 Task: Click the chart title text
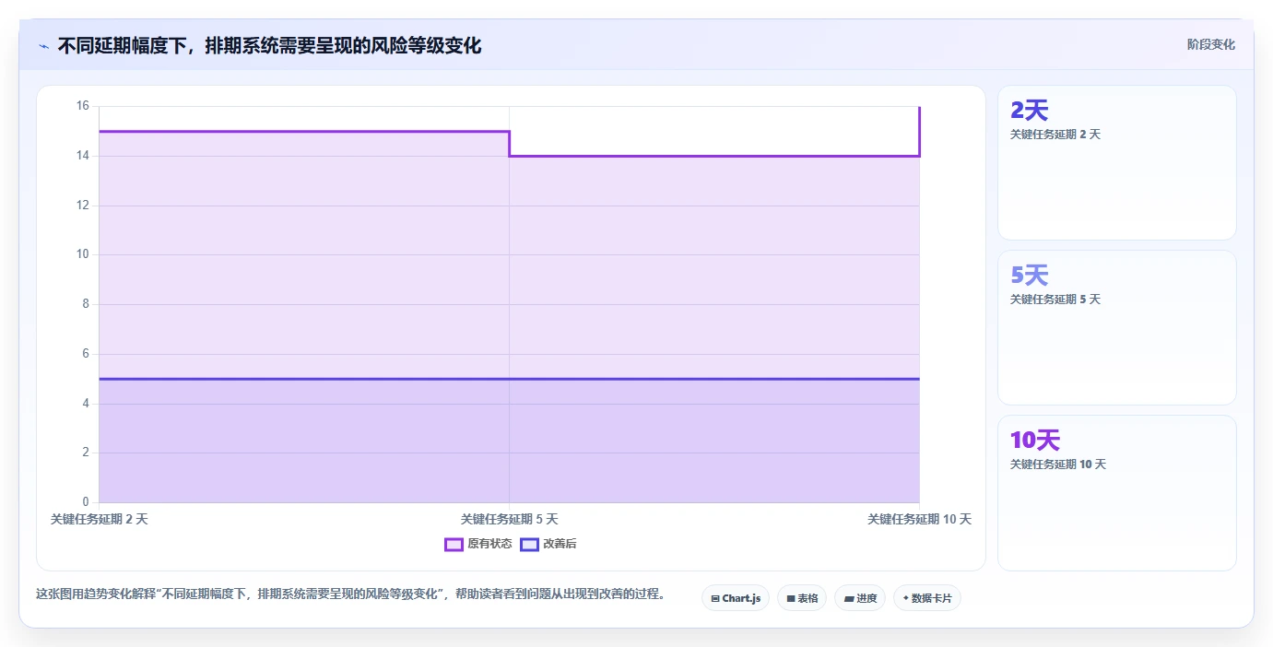pos(269,46)
